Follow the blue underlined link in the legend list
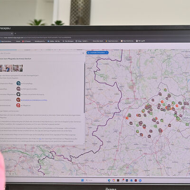 [x=34, y=100]
